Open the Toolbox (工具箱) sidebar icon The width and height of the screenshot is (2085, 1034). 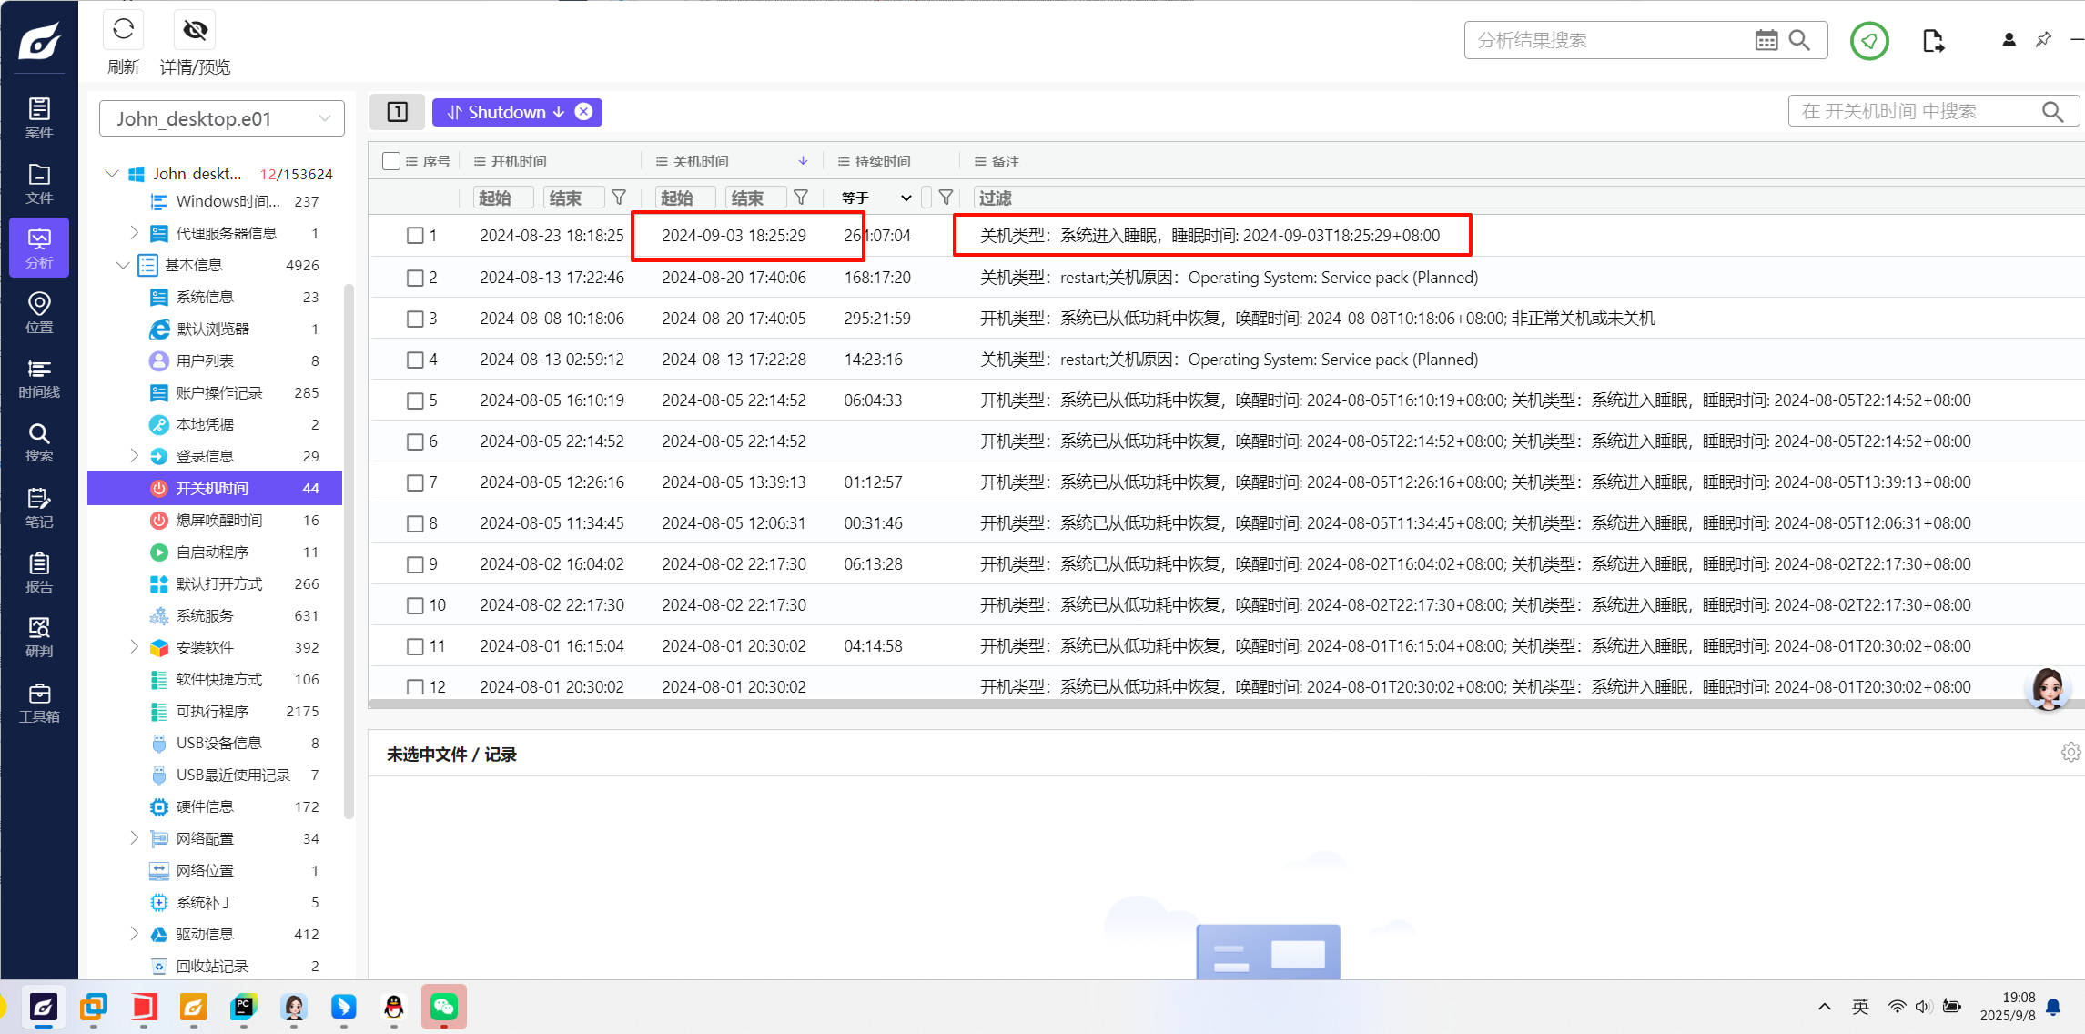point(39,703)
